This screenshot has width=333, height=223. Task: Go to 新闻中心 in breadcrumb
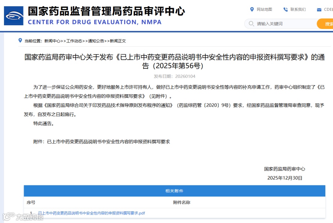[52, 41]
